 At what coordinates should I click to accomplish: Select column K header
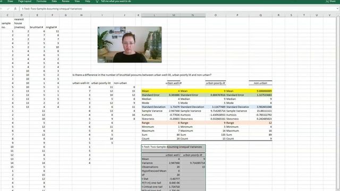(138, 15)
